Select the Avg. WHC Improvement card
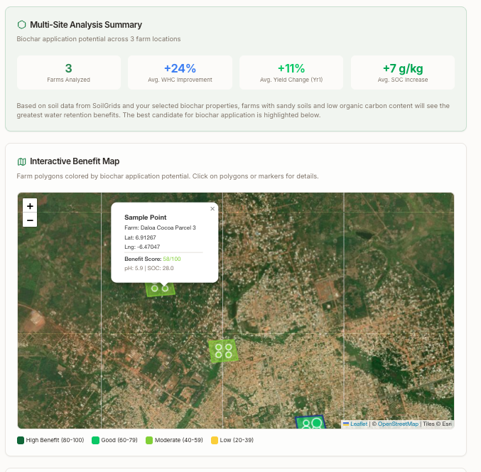Viewport: 481px width, 472px height. pos(180,73)
